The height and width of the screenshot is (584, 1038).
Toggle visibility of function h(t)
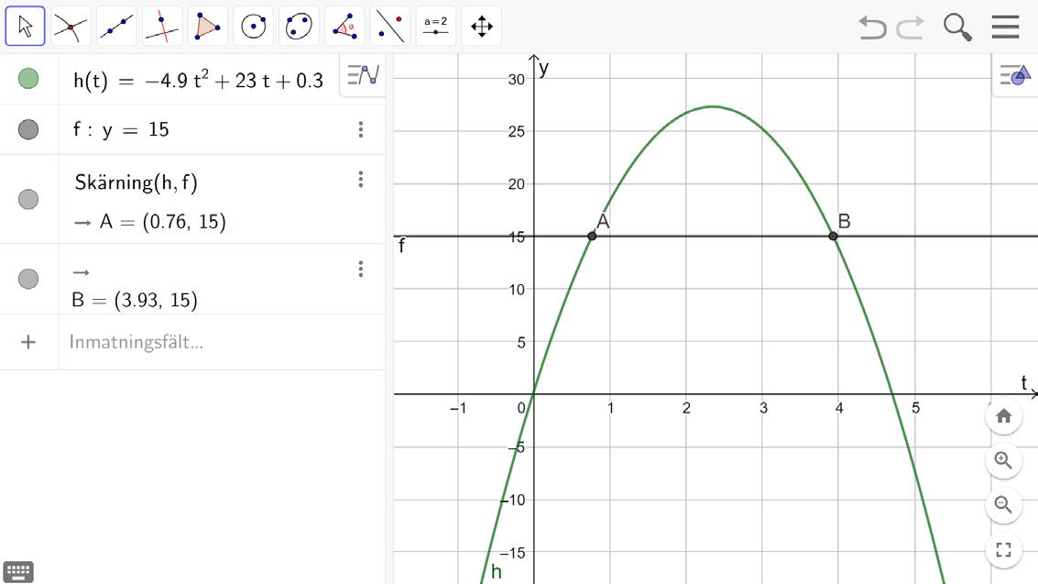click(28, 79)
